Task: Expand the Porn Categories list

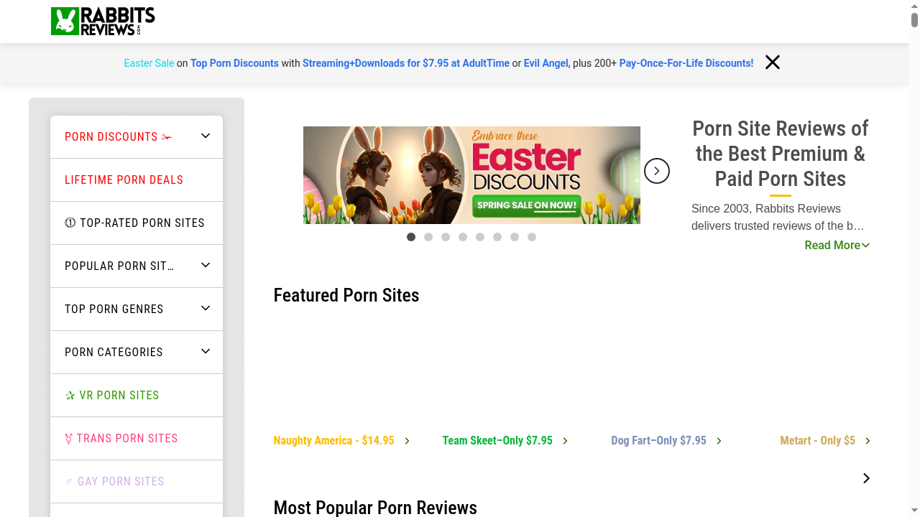Action: [205, 352]
